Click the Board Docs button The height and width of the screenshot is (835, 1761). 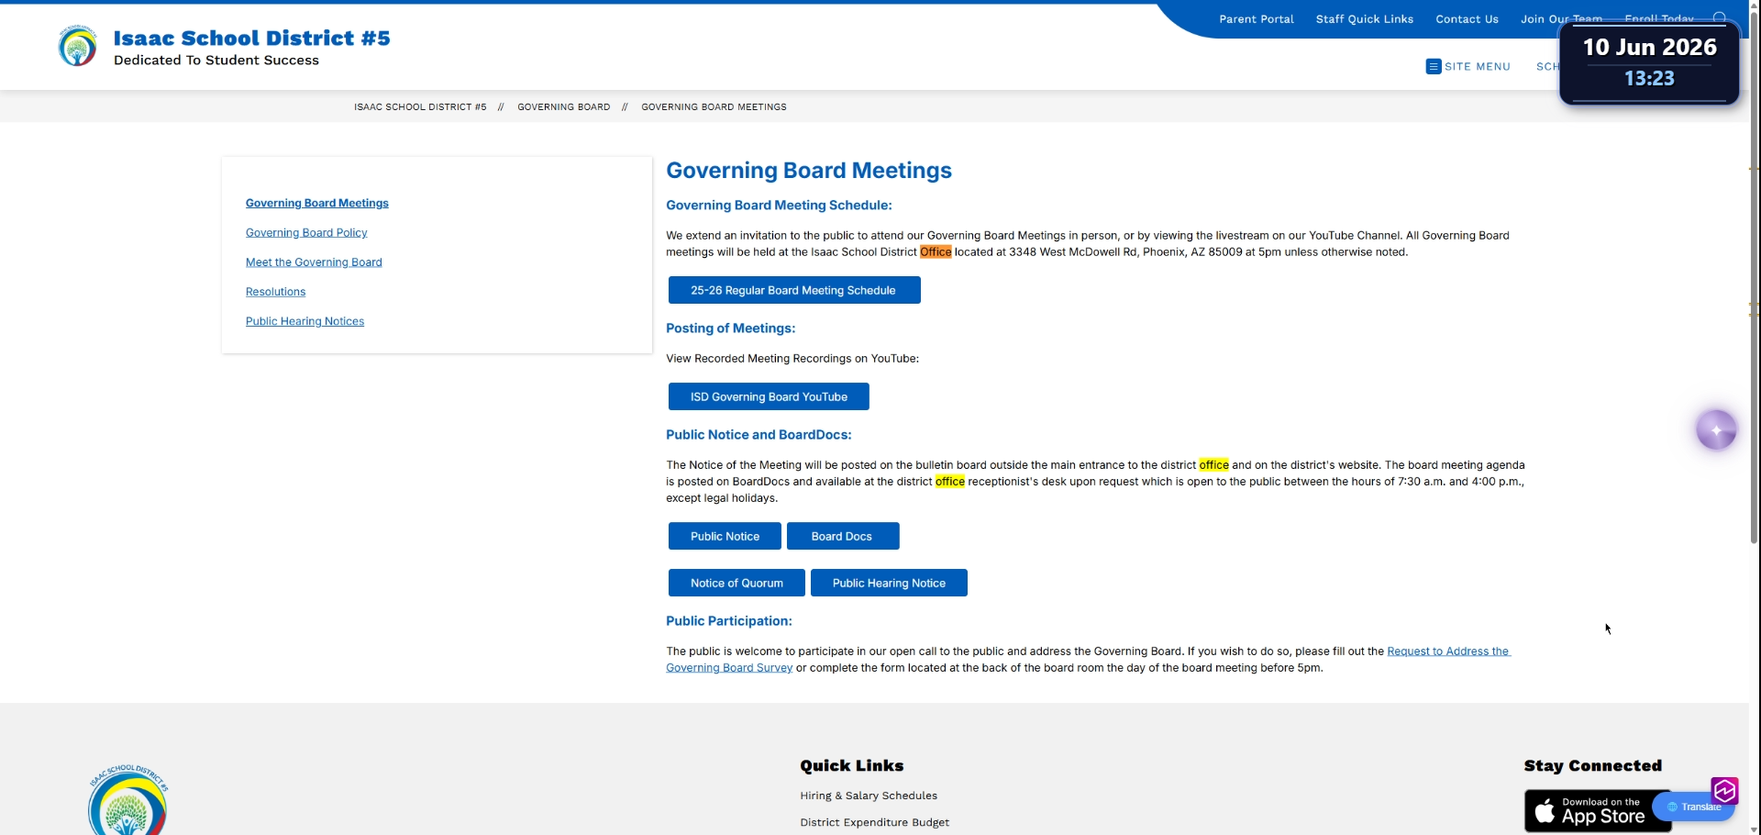(x=843, y=536)
